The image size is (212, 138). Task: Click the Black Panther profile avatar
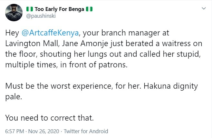point(13,13)
